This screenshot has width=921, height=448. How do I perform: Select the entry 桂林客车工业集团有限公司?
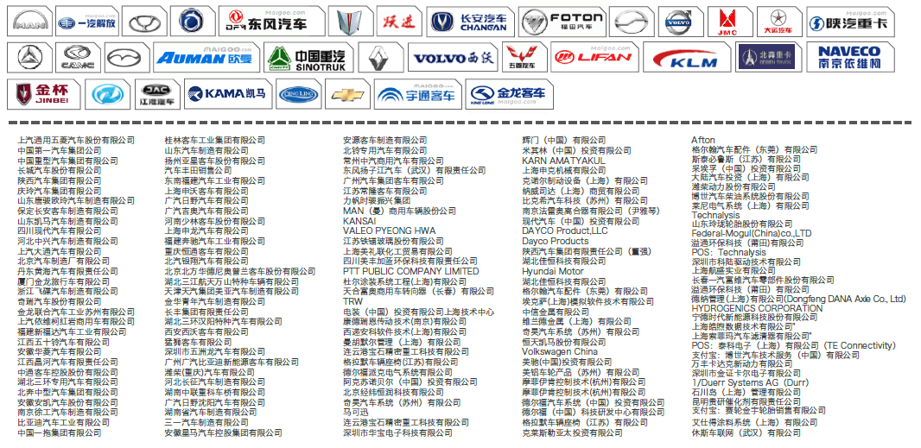click(x=214, y=141)
